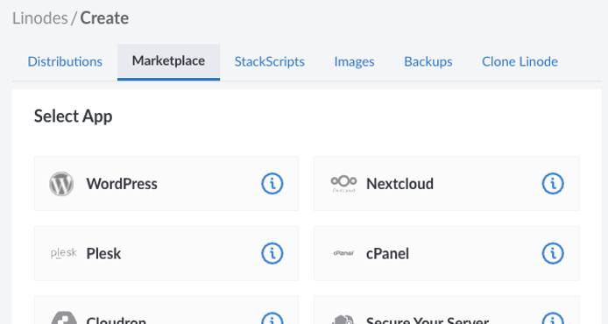Open Plesk info icon

point(272,253)
